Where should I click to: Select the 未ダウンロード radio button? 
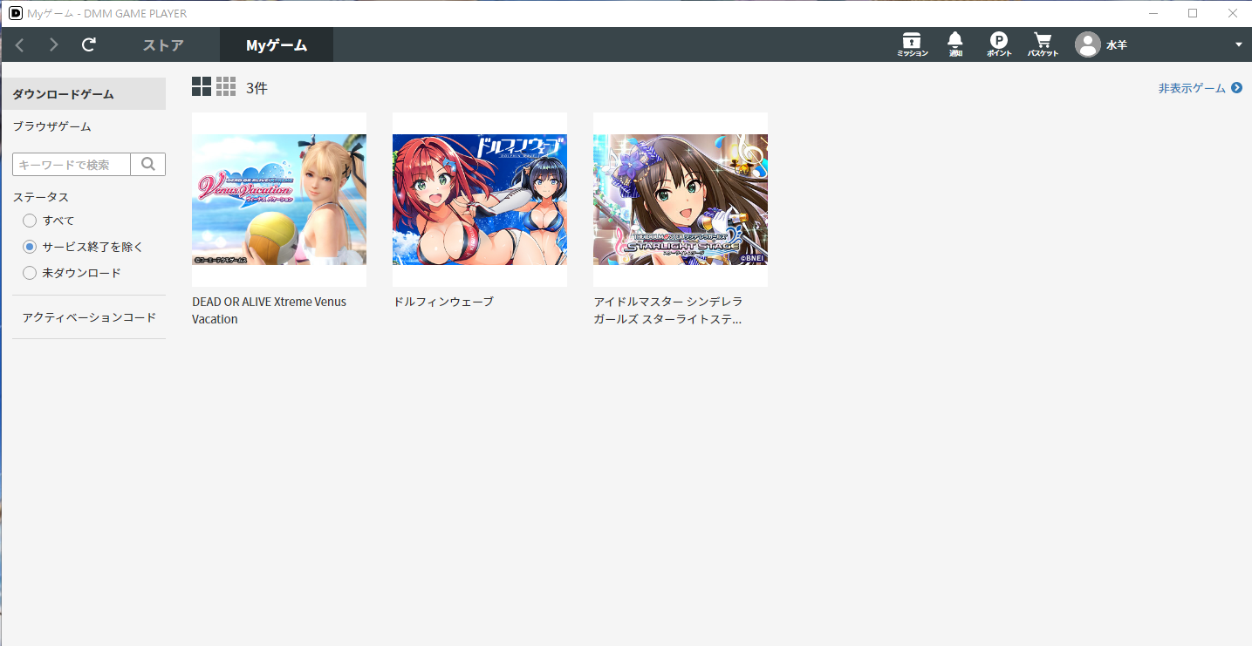(30, 273)
